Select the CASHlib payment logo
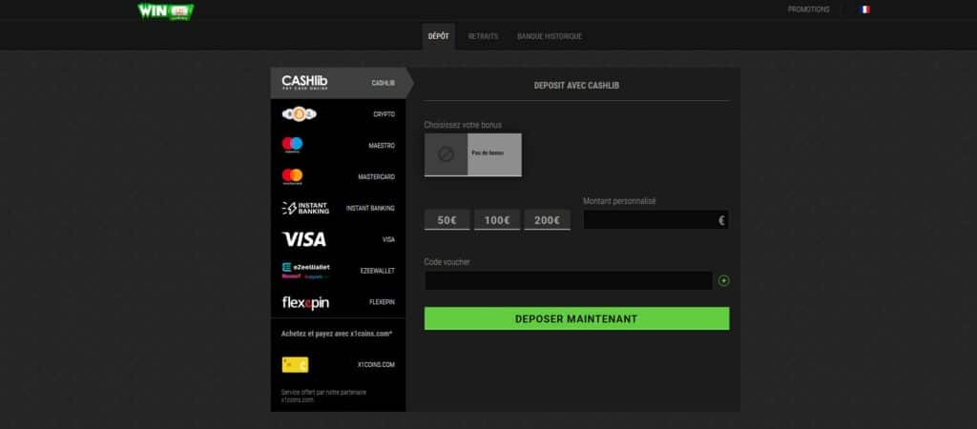The width and height of the screenshot is (977, 429). (304, 83)
